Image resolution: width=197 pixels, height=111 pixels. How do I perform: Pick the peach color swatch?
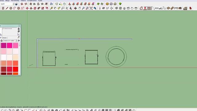(15, 57)
